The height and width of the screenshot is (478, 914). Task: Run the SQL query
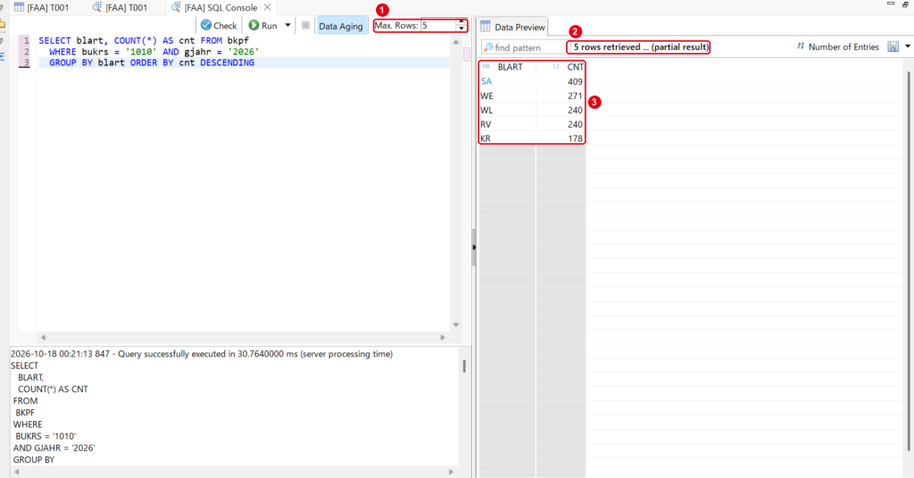coord(263,26)
